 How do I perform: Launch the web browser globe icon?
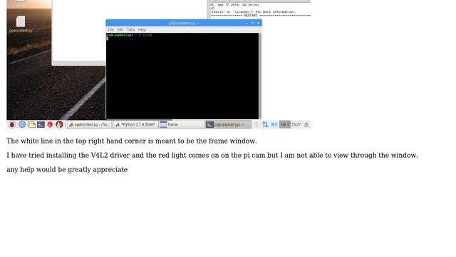pyautogui.click(x=22, y=124)
